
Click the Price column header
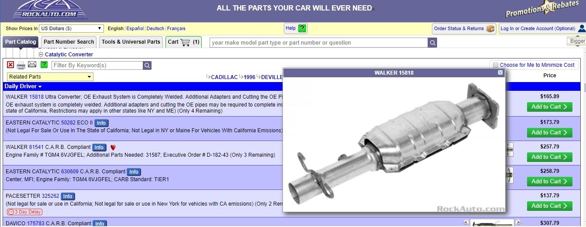point(550,76)
